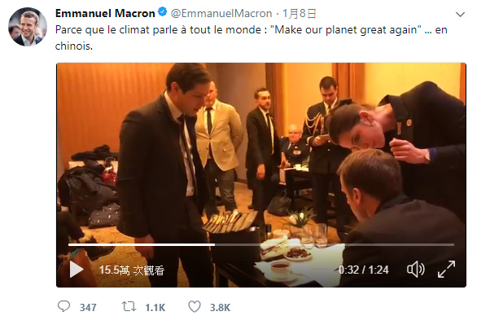
Task: Like the tweet with heart icon
Action: point(195,306)
